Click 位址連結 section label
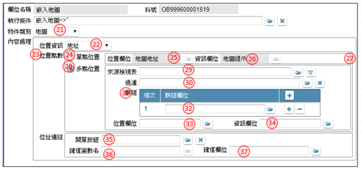 pos(51,138)
